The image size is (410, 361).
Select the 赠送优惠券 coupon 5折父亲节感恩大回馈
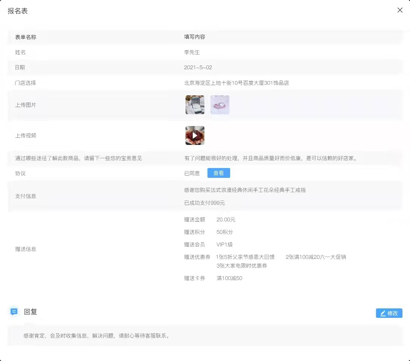(x=246, y=257)
